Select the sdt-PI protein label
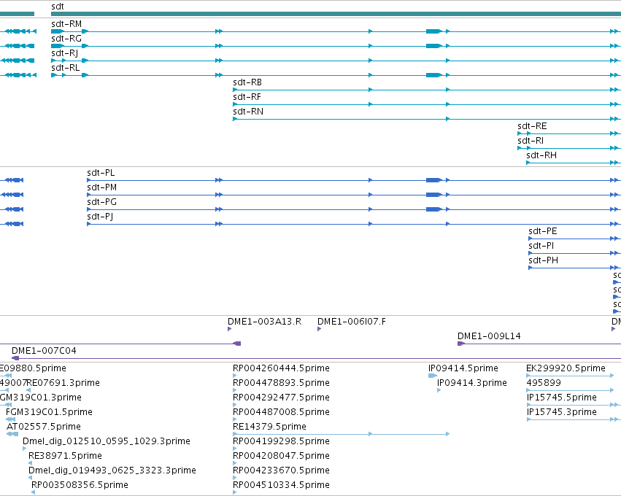The height and width of the screenshot is (496, 621). (x=541, y=246)
